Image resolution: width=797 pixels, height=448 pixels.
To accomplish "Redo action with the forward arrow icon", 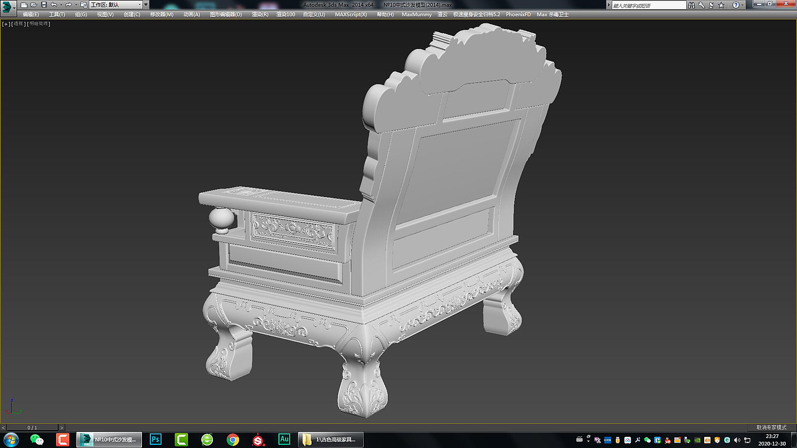I will coord(68,5).
